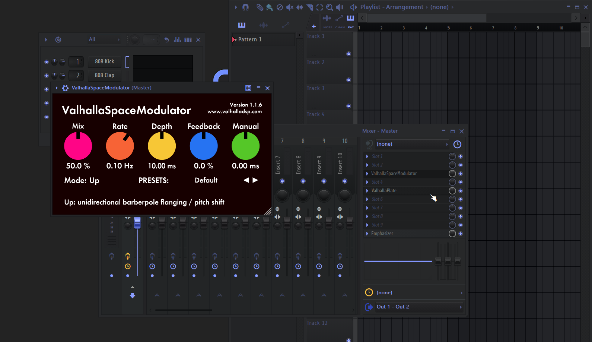Viewport: 592px width, 342px height.
Task: Select the Mute tool in Playlist toolbar
Action: (290, 7)
